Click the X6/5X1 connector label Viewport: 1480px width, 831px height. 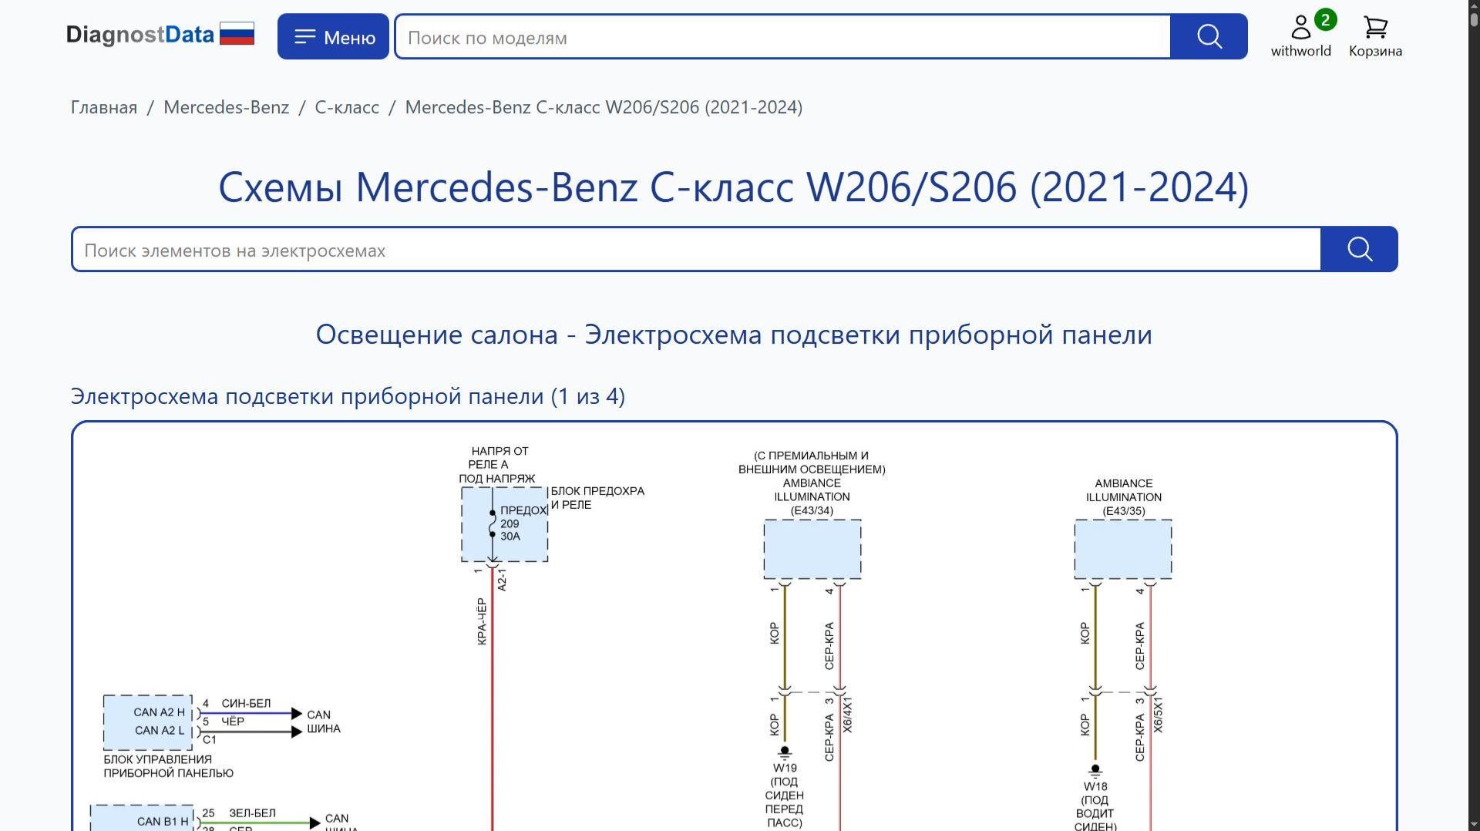1158,715
